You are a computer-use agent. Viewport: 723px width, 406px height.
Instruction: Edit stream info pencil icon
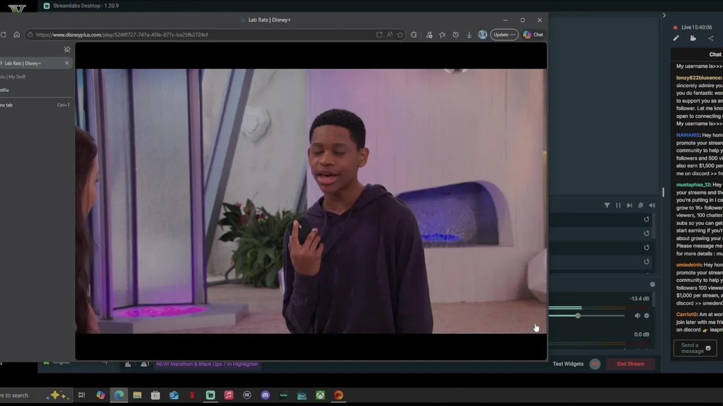(676, 38)
